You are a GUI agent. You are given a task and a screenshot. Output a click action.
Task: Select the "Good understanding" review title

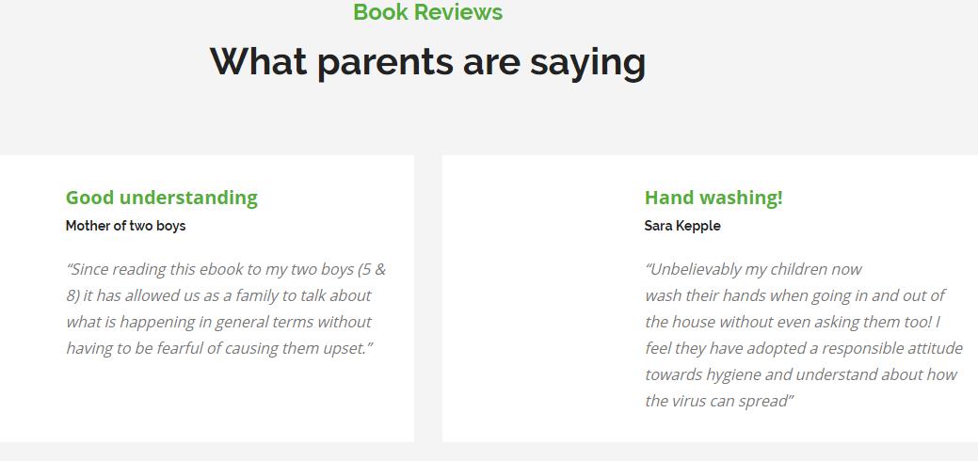coord(161,198)
